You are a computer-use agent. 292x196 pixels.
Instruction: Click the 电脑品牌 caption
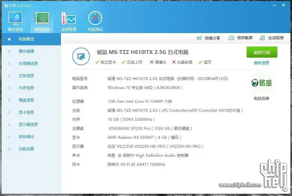click(262, 98)
